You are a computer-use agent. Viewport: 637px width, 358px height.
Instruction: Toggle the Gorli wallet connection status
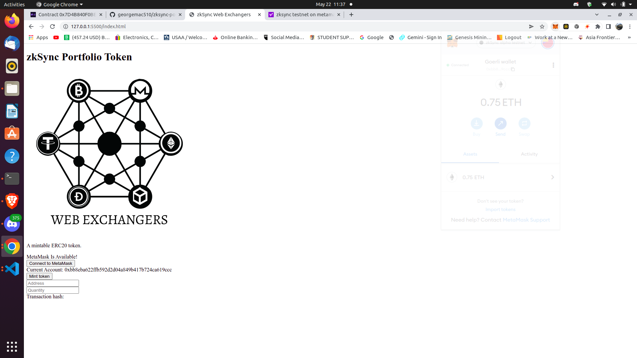click(457, 65)
